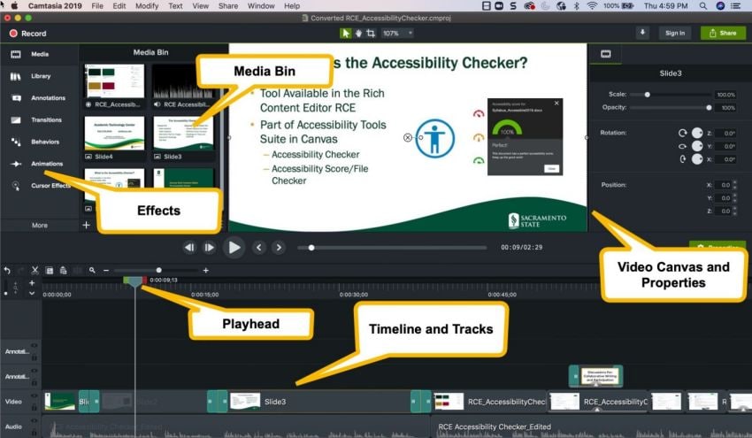
Task: Open the Text menu
Action: (x=175, y=6)
